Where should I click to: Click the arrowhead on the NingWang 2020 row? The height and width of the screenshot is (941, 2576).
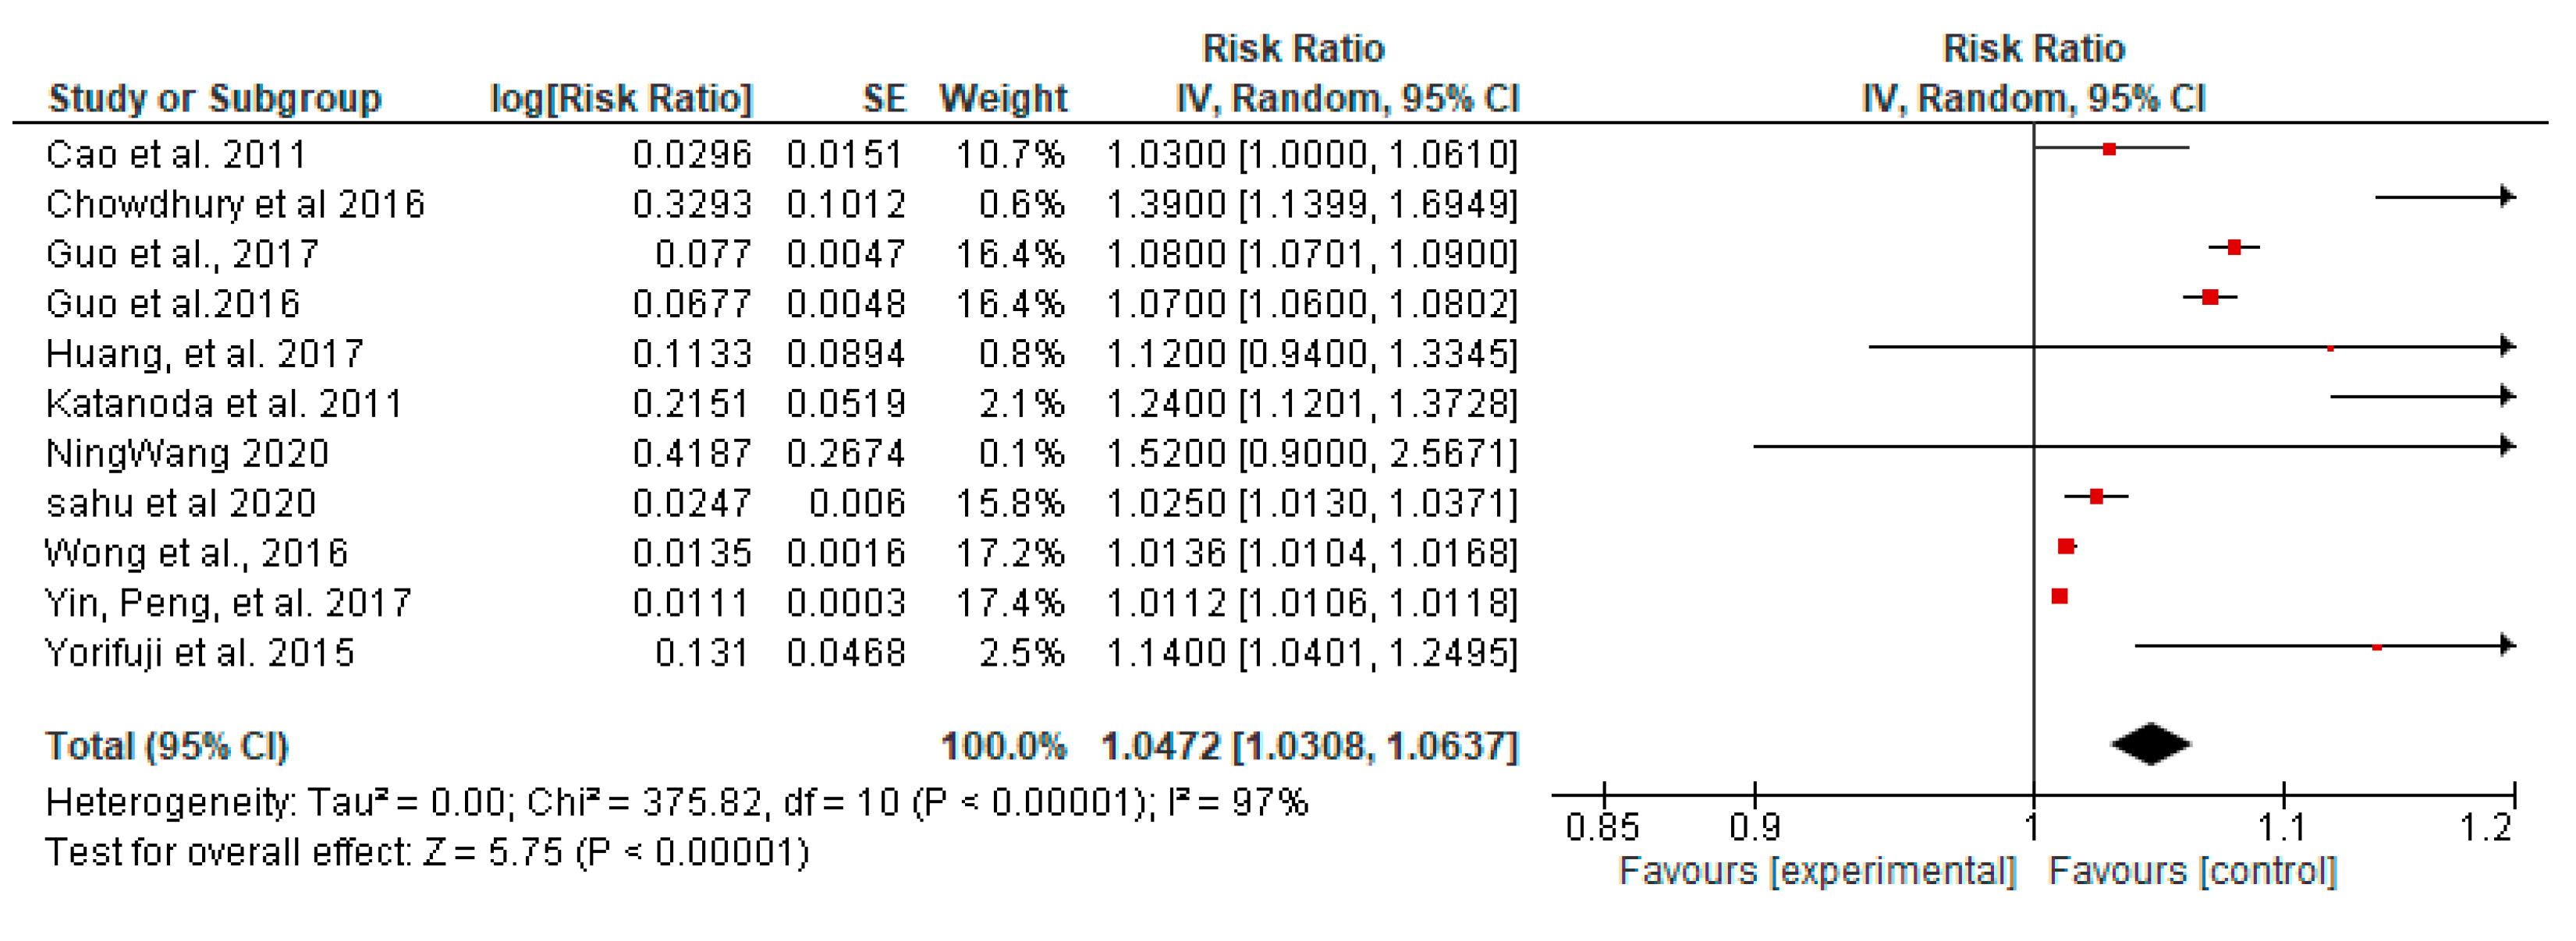pyautogui.click(x=2506, y=445)
